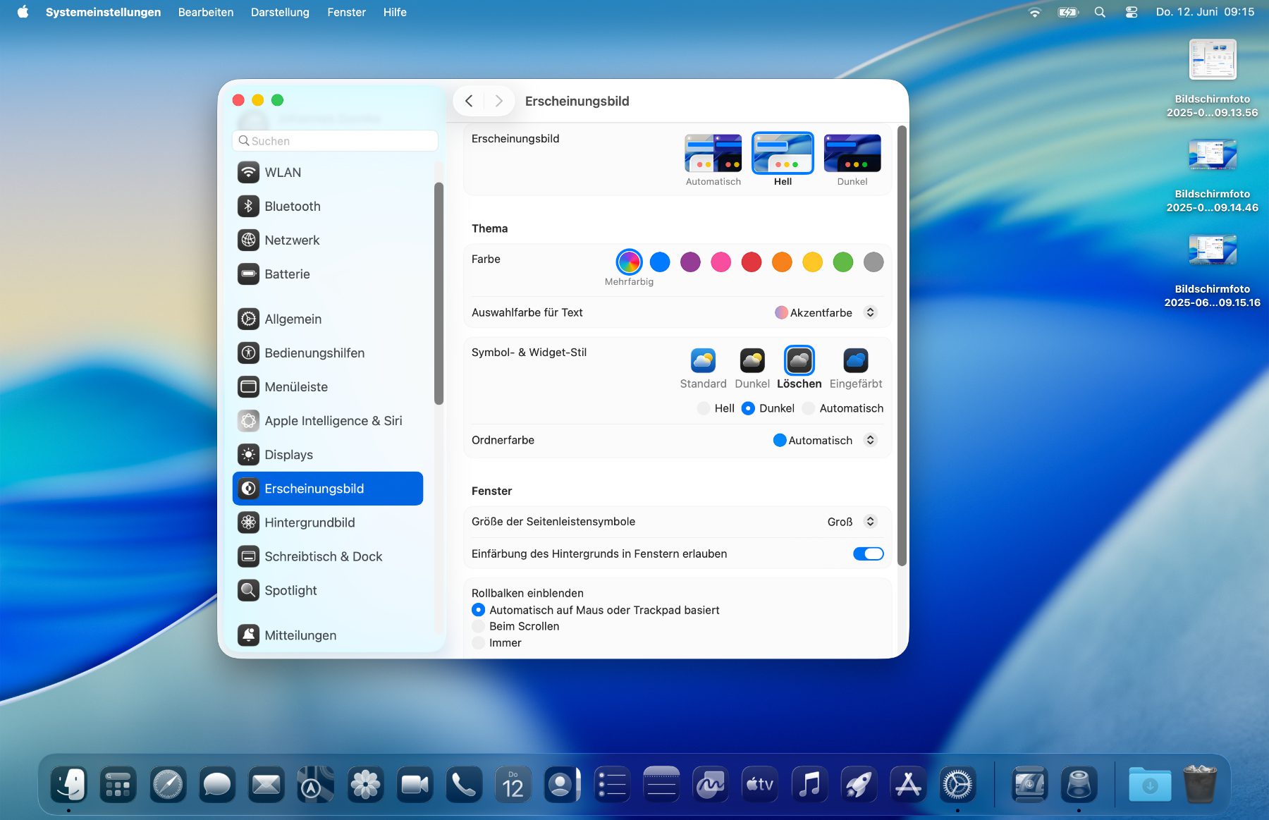The width and height of the screenshot is (1269, 820).
Task: Launch Safari from the Dock
Action: tap(168, 784)
